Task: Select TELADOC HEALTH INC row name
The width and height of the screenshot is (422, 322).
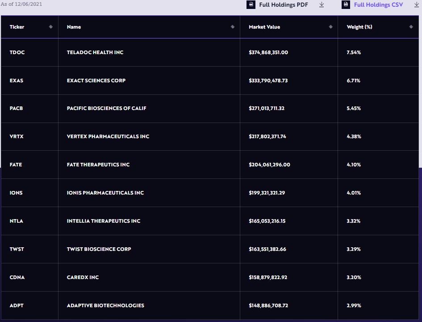Action: pyautogui.click(x=95, y=52)
